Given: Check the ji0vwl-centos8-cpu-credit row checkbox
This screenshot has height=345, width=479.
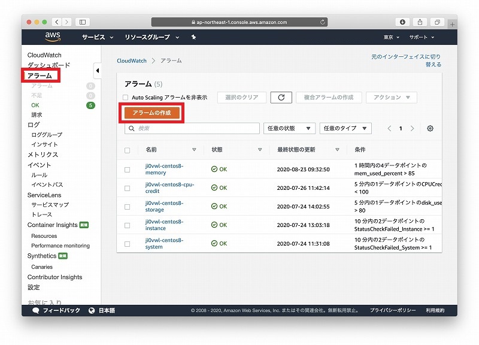Looking at the screenshot, I should point(127,188).
